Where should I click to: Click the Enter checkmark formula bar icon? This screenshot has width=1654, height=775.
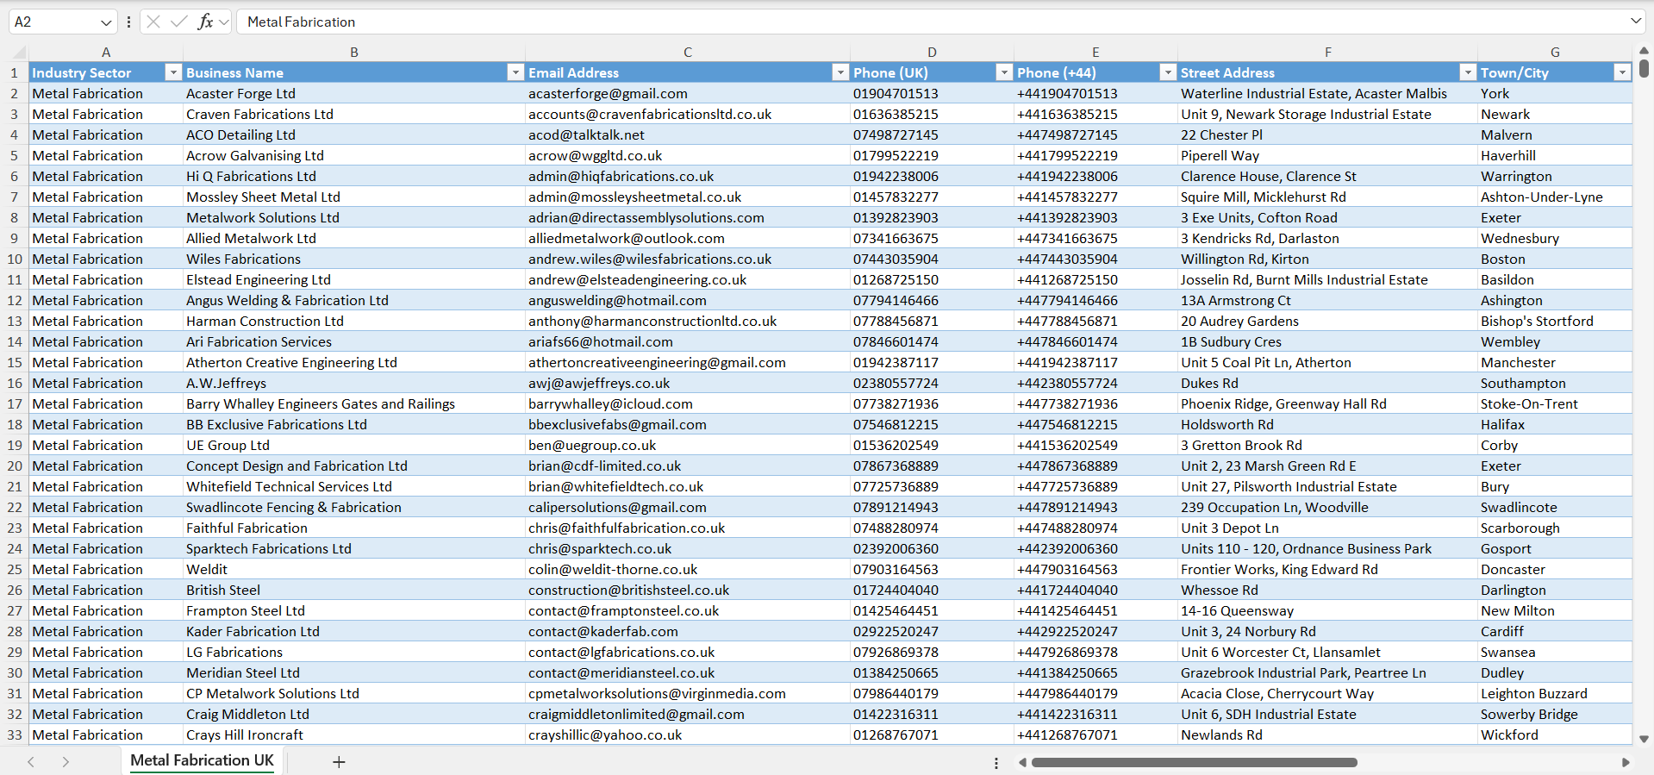pos(178,22)
